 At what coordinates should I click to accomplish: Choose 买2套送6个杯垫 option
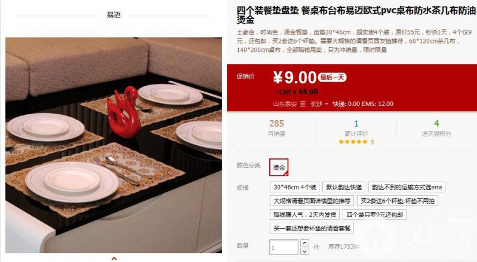click(397, 201)
